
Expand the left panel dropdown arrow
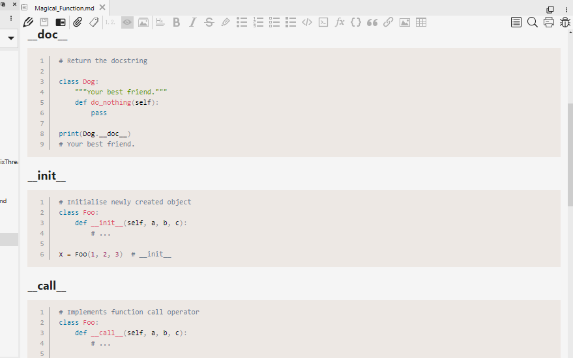click(x=11, y=38)
